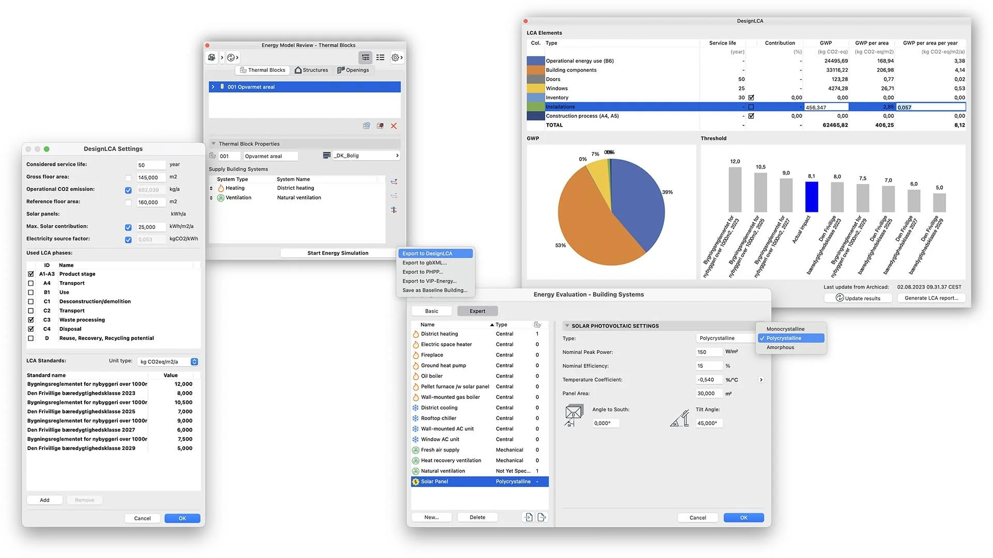This screenshot has width=993, height=558.
Task: Click the Windows yellow color swatch
Action: [535, 88]
